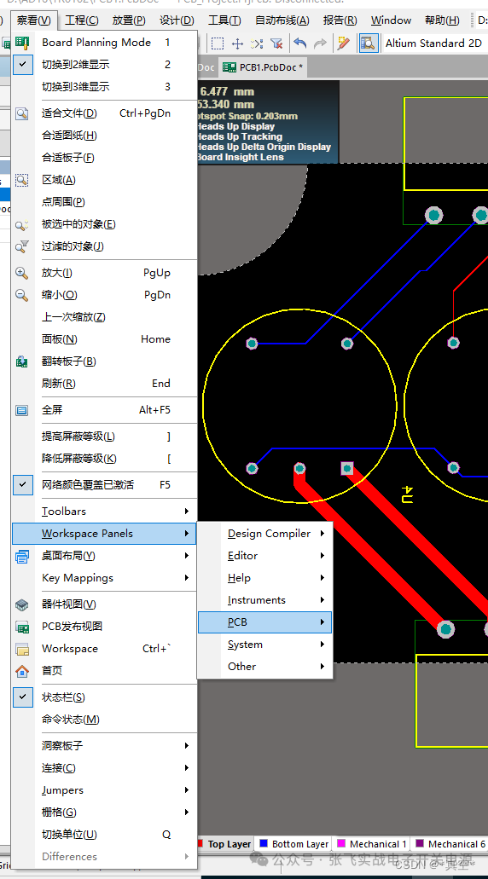Expand the Toolbars submenu
The width and height of the screenshot is (488, 879).
(x=104, y=512)
